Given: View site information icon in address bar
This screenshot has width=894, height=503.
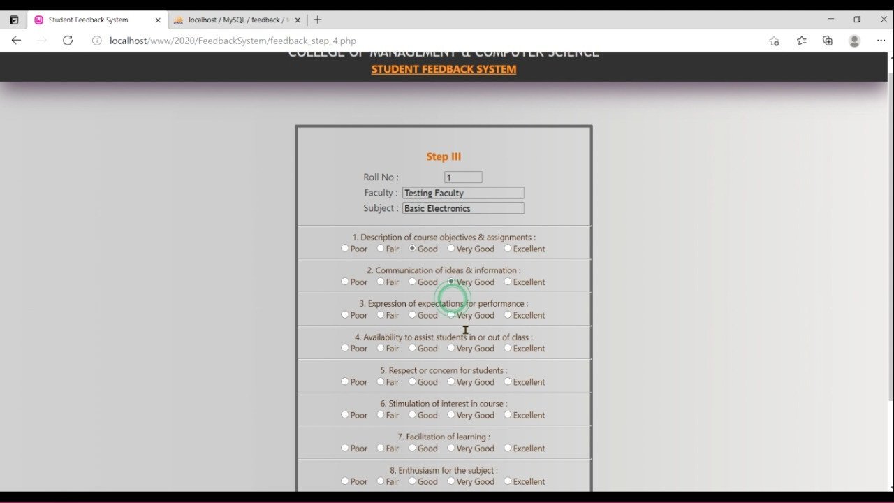Looking at the screenshot, I should (x=97, y=41).
